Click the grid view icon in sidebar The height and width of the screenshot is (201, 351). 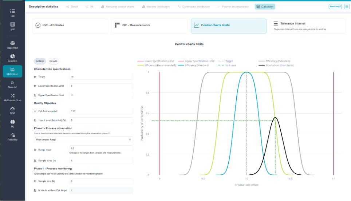pyautogui.click(x=12, y=26)
